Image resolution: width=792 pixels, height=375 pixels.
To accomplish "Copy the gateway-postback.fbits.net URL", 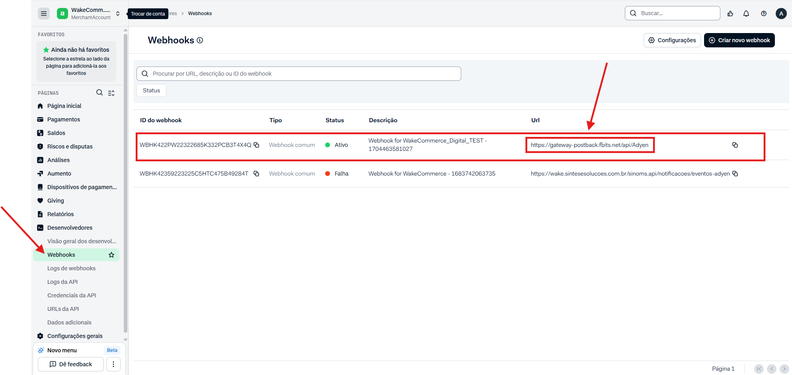I will [735, 145].
